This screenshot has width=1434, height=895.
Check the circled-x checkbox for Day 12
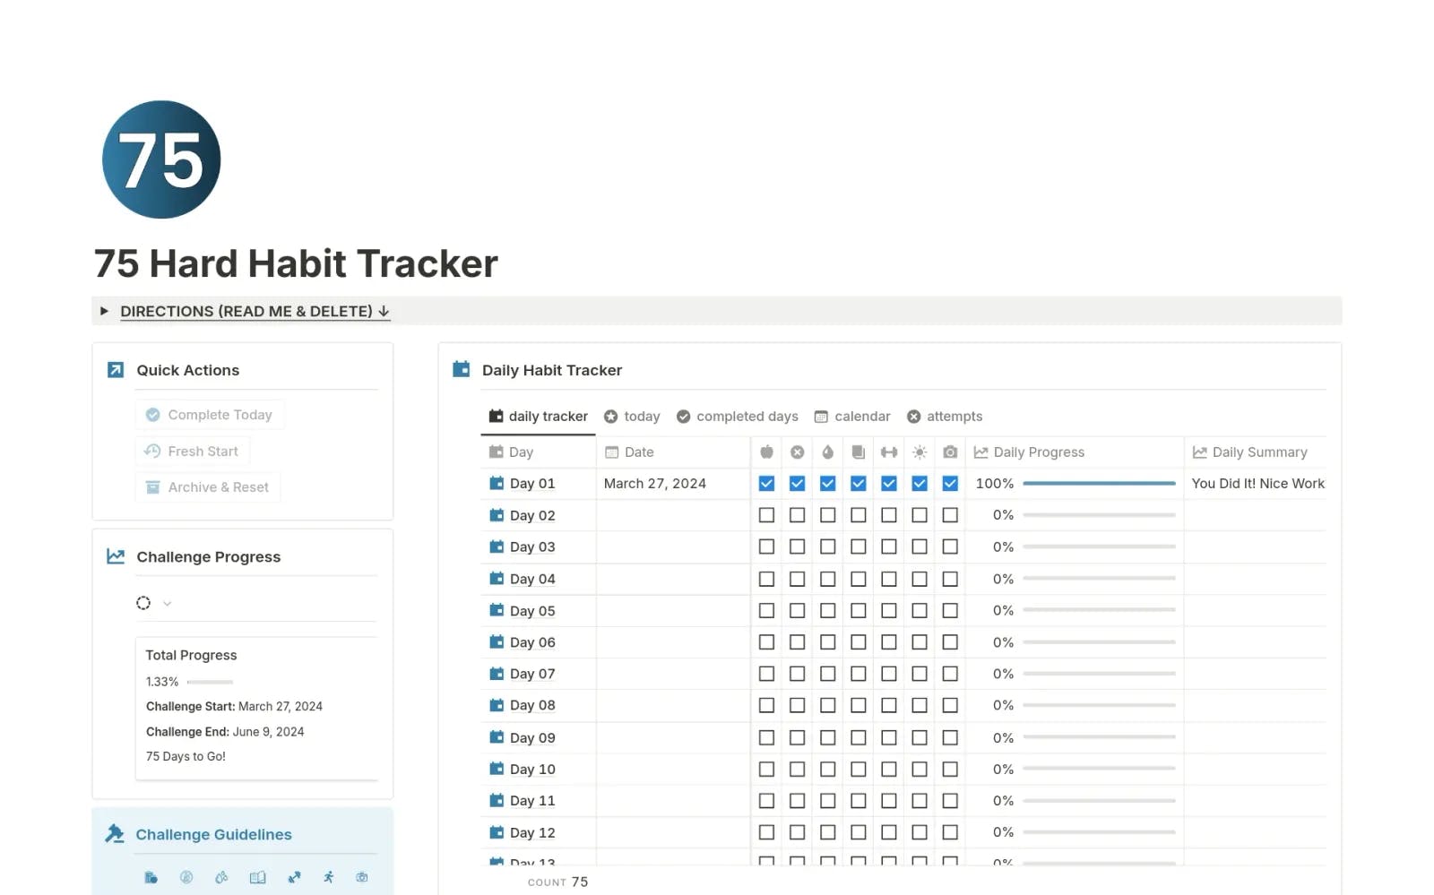click(x=797, y=832)
